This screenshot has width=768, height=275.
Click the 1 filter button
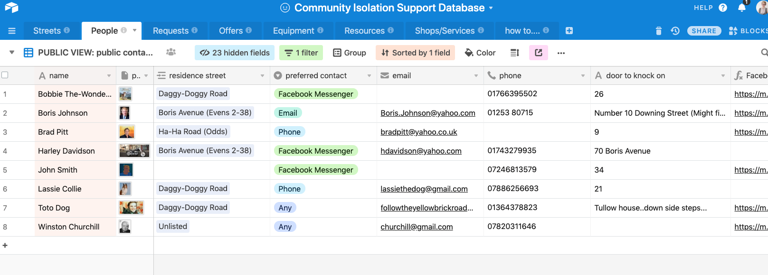[x=301, y=53]
